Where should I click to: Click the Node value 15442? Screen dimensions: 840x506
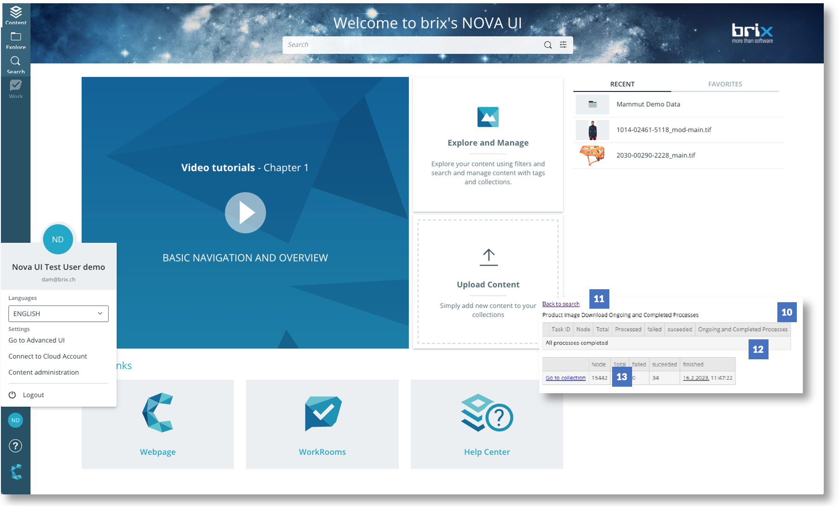coord(599,378)
